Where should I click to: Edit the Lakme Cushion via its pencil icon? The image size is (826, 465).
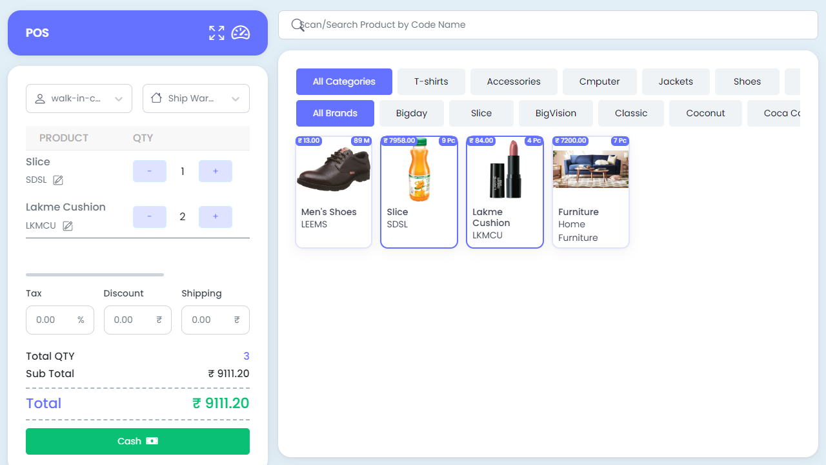(x=68, y=226)
